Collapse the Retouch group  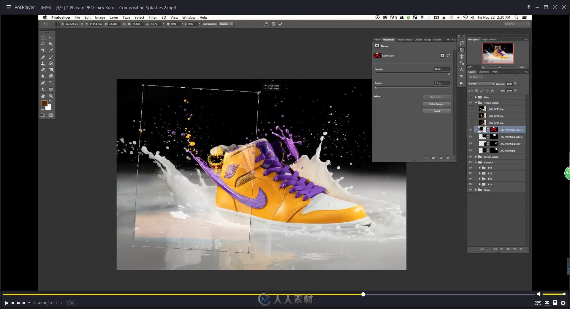pos(476,163)
